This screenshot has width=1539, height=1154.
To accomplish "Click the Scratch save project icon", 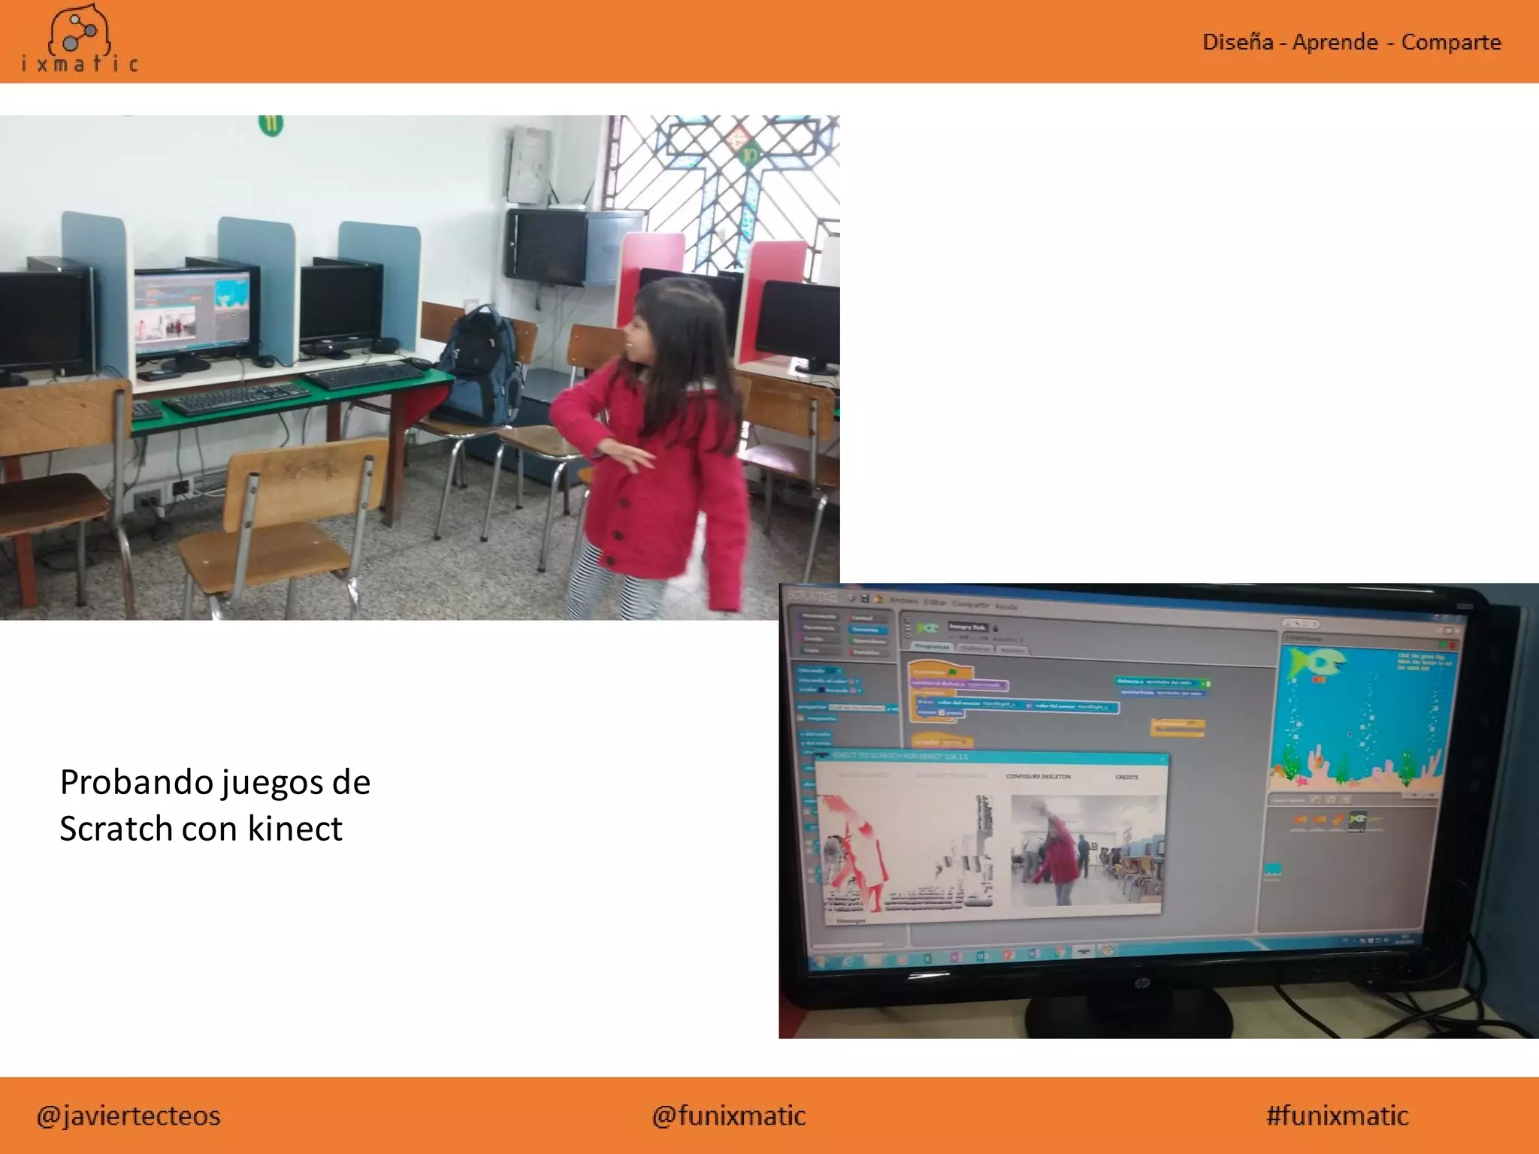I will [865, 598].
